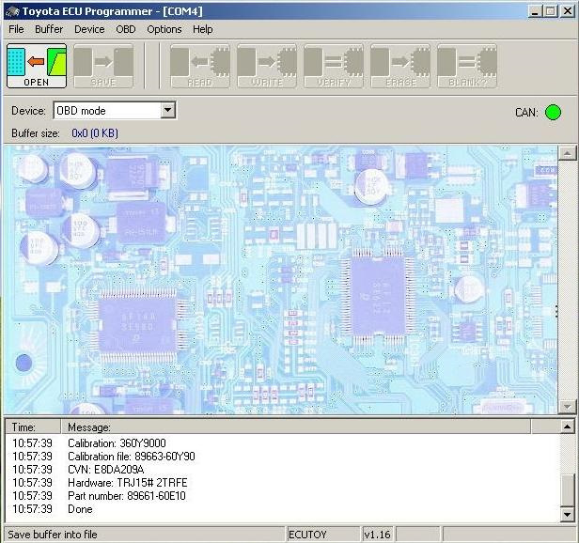Open the Device menu
Screen dimensions: 579x543
tap(89, 29)
